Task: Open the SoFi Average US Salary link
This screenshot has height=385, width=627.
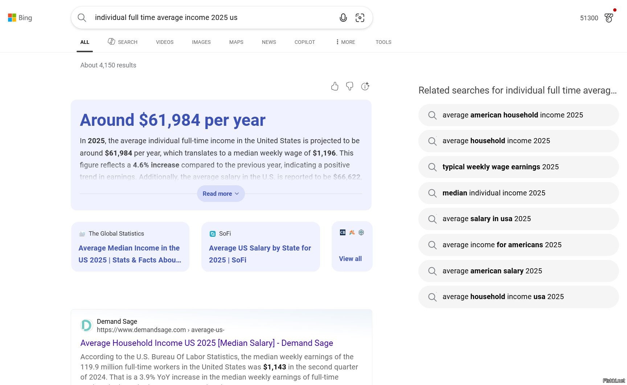Action: coord(260,254)
